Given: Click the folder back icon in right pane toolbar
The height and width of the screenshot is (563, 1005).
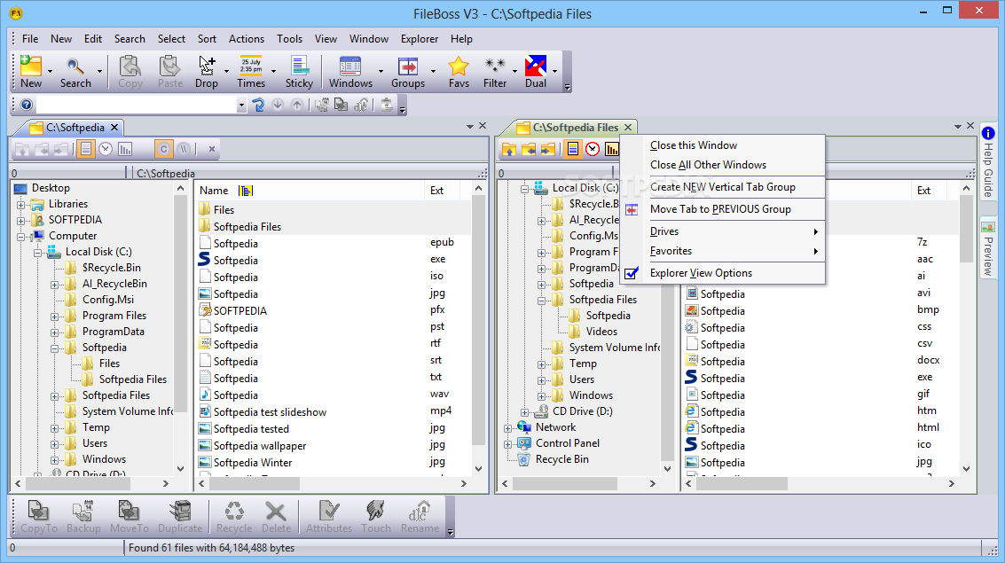Looking at the screenshot, I should pyautogui.click(x=528, y=149).
